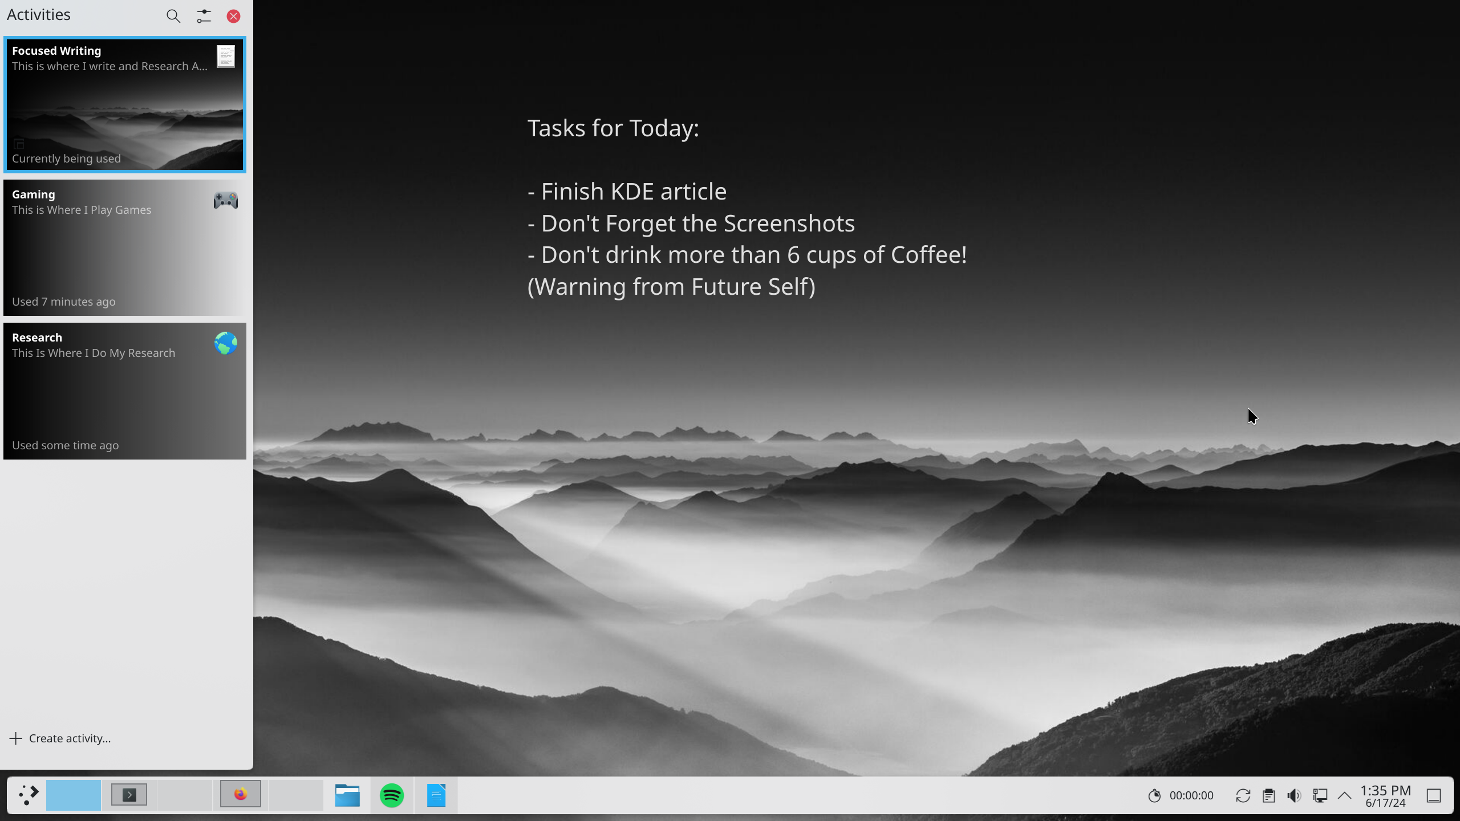This screenshot has width=1460, height=821.
Task: Start the stopwatch timer widget
Action: (1154, 795)
